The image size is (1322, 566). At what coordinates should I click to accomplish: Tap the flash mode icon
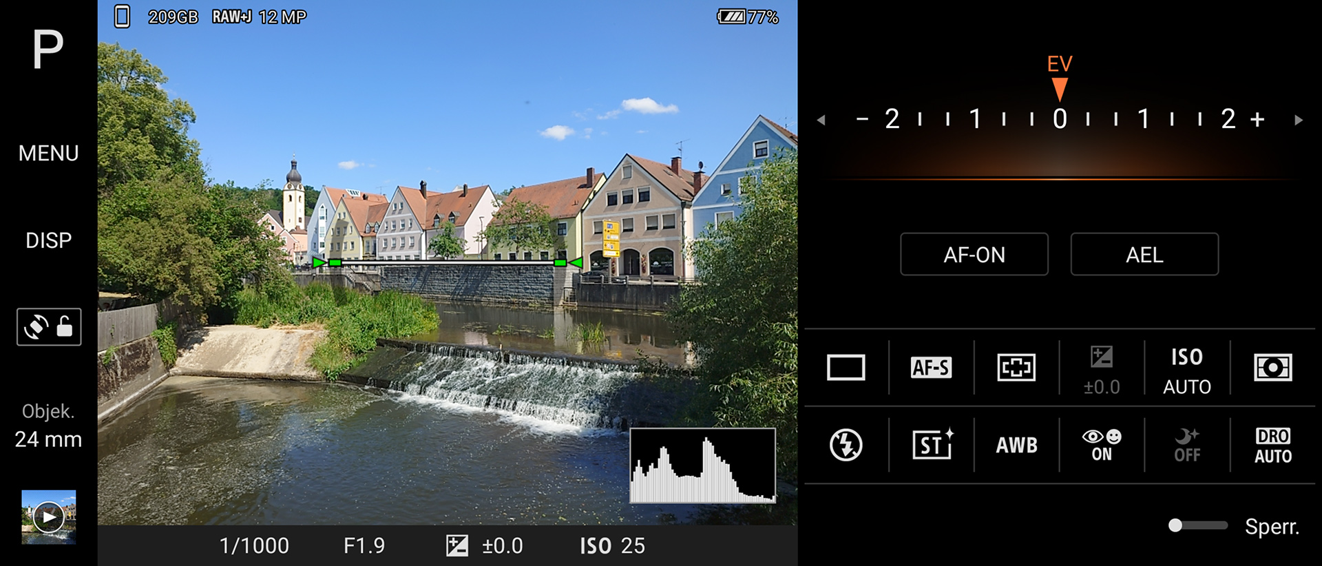846,445
